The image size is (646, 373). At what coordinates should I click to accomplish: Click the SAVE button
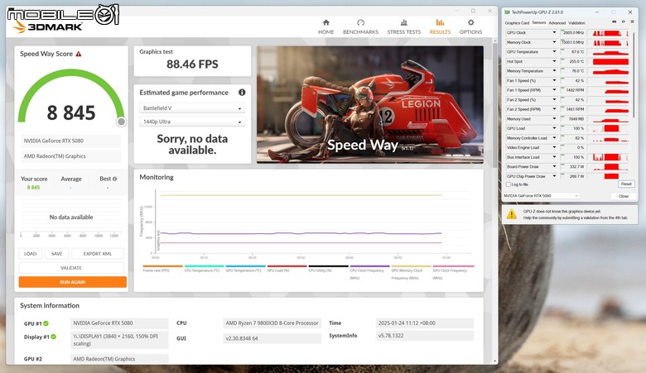(57, 254)
